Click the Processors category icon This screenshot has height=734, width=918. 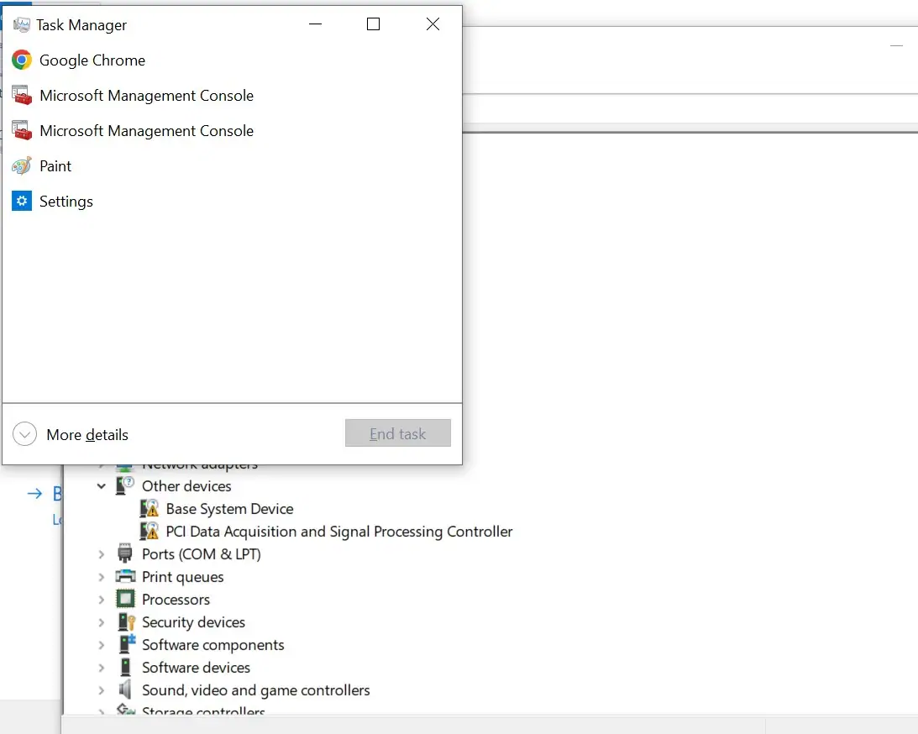(x=125, y=600)
